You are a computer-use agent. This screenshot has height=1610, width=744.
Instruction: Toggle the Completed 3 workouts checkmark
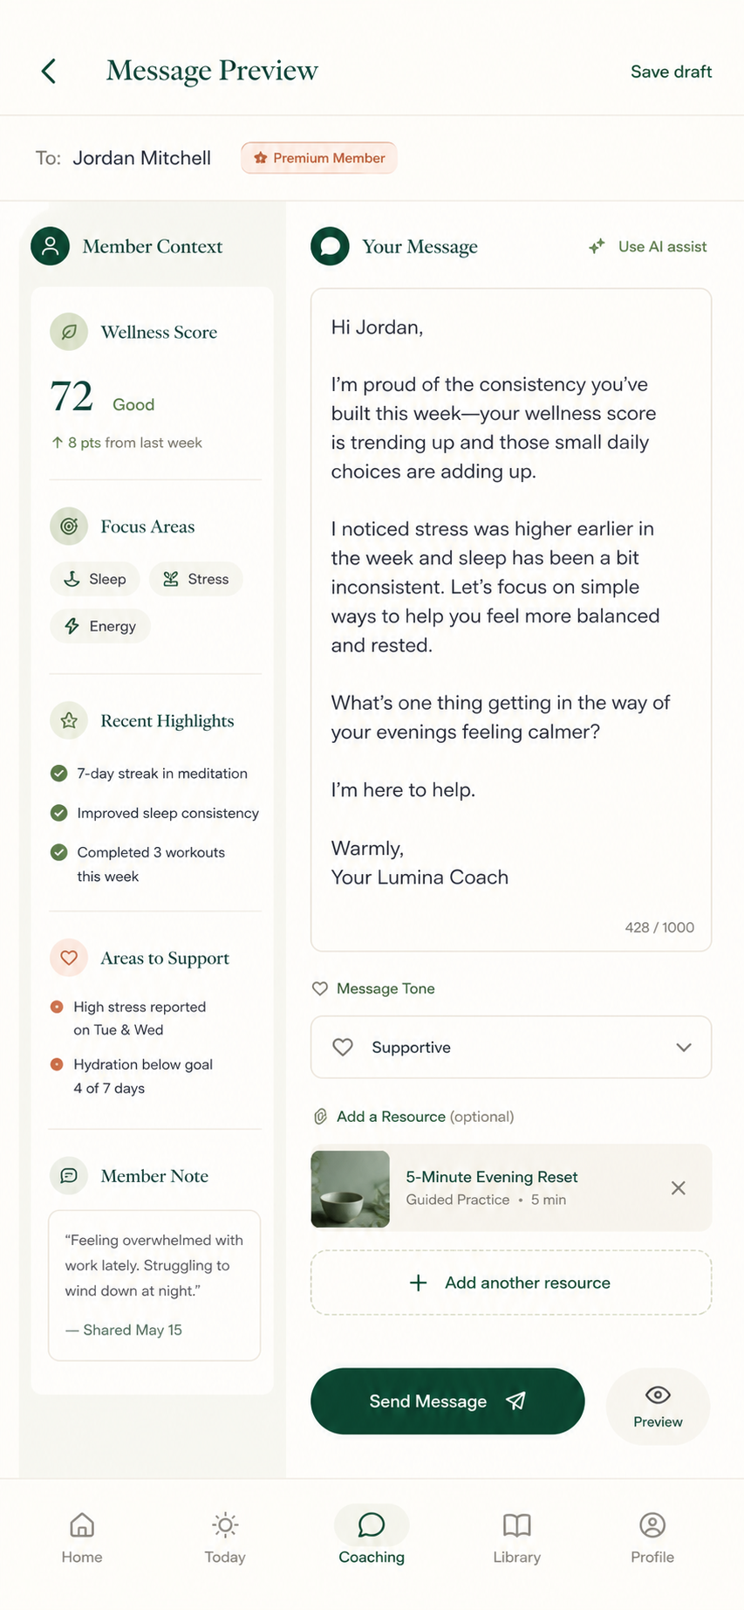tap(58, 852)
